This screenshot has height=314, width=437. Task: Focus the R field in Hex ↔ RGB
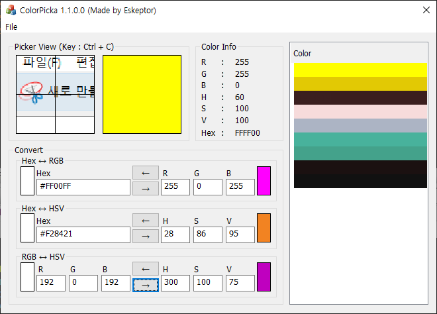(x=175, y=187)
